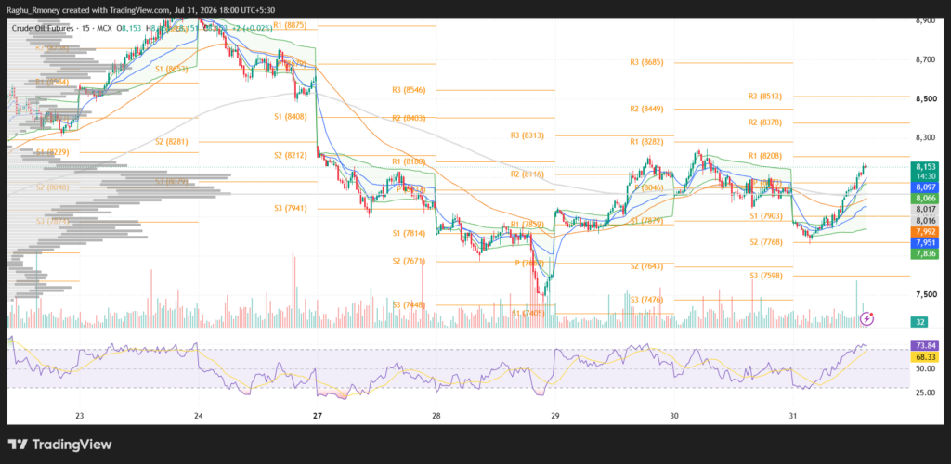Click the RSI average tag 68.33
Image resolution: width=951 pixels, height=464 pixels.
click(x=925, y=357)
